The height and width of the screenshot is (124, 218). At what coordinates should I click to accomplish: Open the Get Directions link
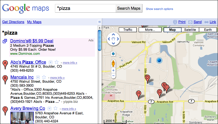tap(13, 22)
